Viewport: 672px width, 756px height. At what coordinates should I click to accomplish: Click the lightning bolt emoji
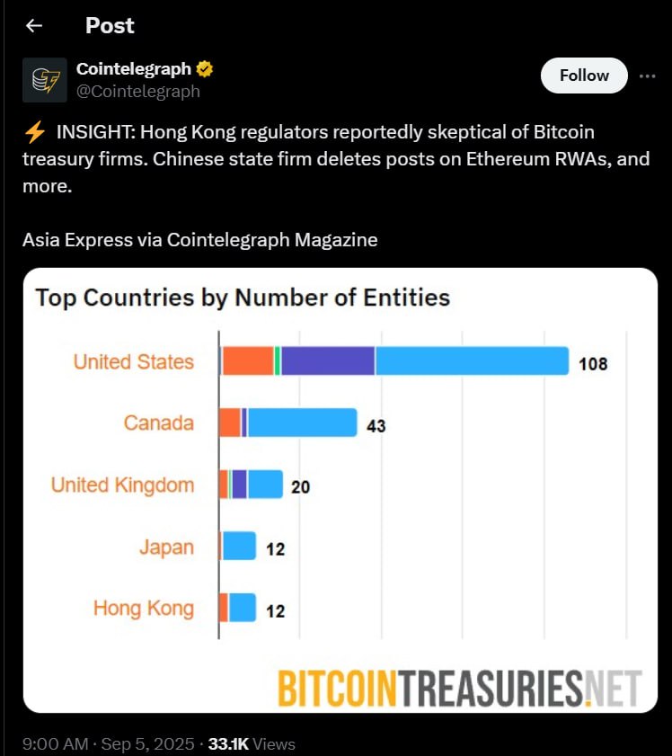point(35,132)
